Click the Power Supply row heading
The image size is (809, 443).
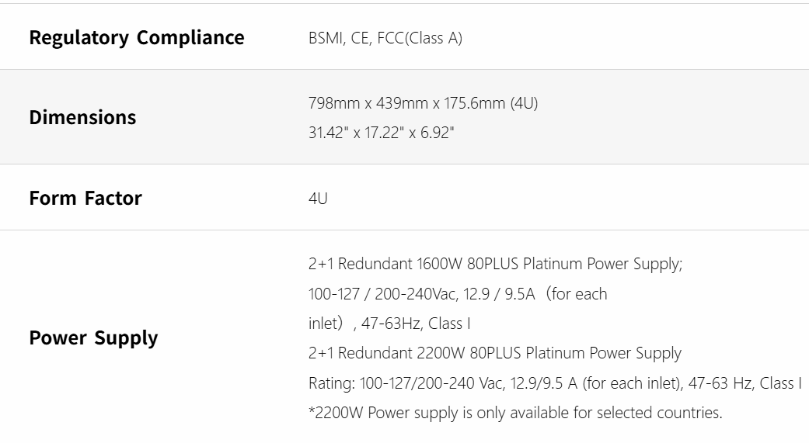pyautogui.click(x=93, y=338)
